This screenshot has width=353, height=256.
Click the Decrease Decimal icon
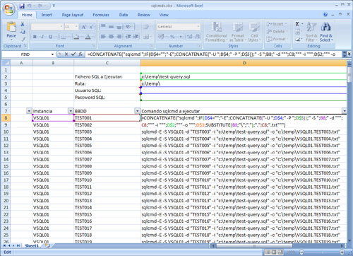[197, 37]
